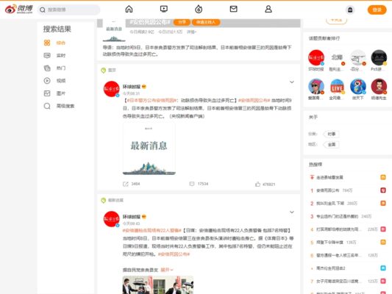This screenshot has width=392, height=294.
Task: Open the pinned top hot-search entry
Action: tap(329, 178)
